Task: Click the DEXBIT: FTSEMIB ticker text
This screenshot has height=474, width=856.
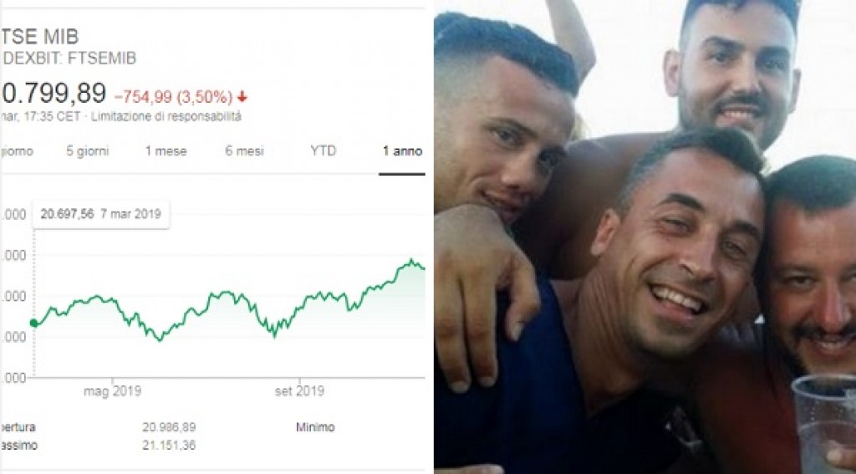Action: click(x=69, y=59)
